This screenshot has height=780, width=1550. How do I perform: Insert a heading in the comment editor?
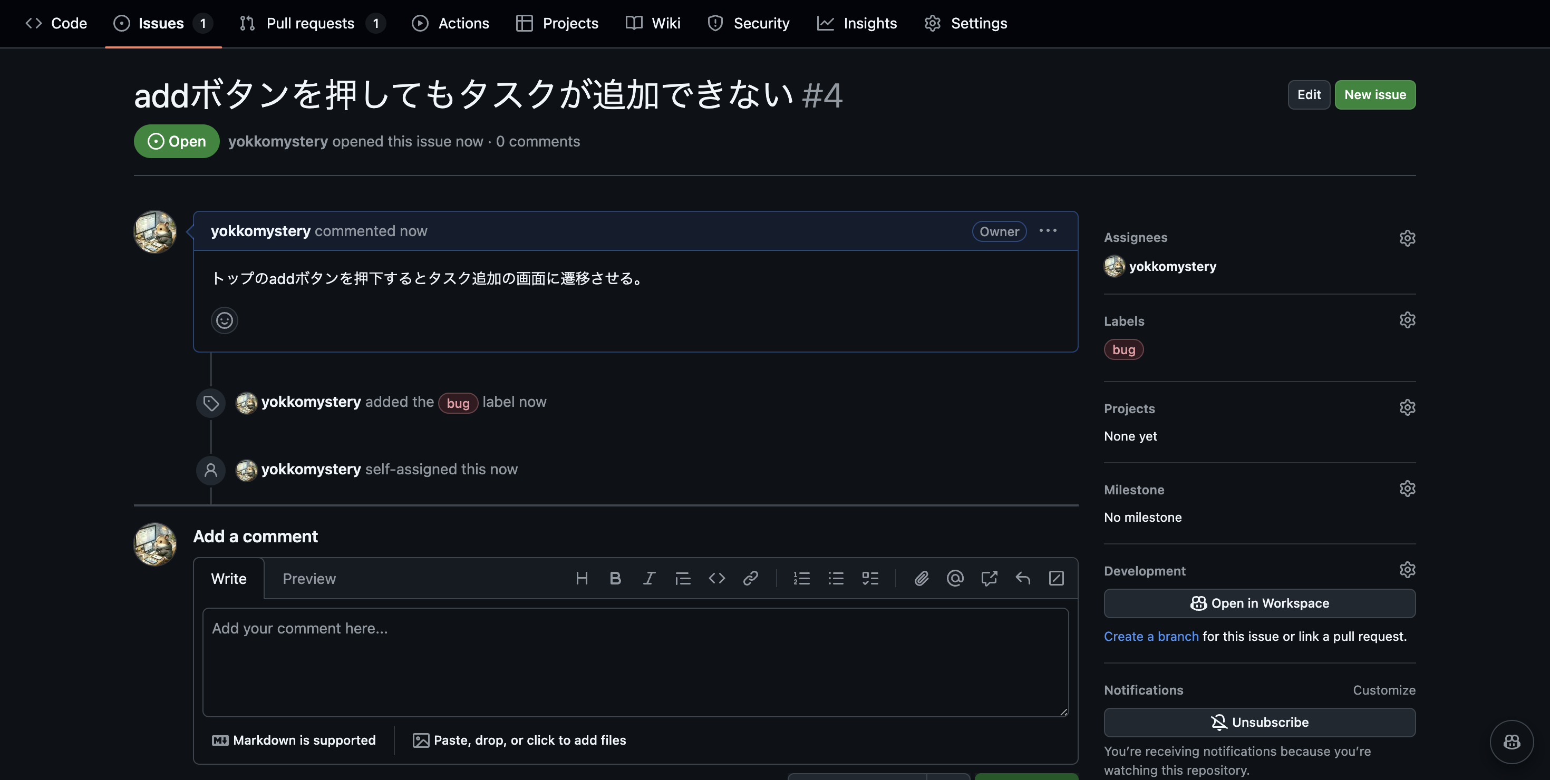[x=581, y=578]
